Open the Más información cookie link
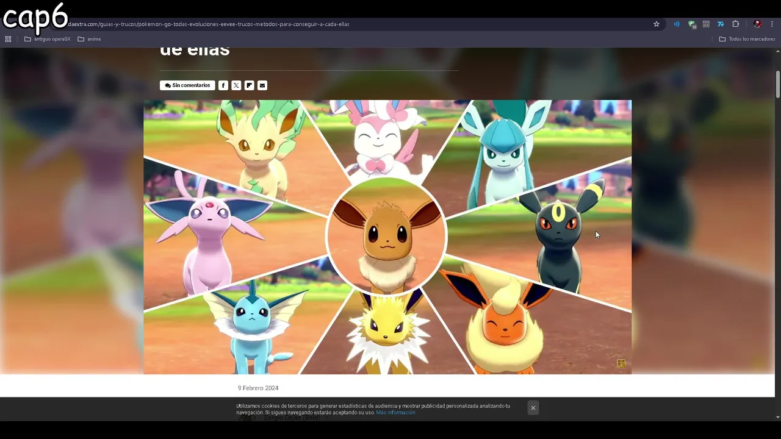Image resolution: width=781 pixels, height=439 pixels. point(395,413)
